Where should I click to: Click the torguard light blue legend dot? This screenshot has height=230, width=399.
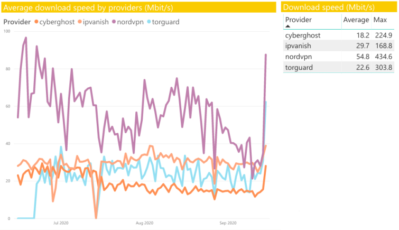(x=149, y=22)
